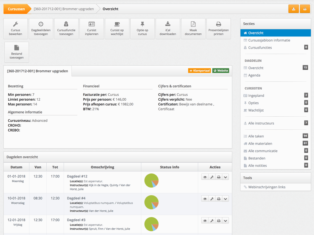Open Cursist inplannen button
This screenshot has width=314, height=235.
[92, 29]
